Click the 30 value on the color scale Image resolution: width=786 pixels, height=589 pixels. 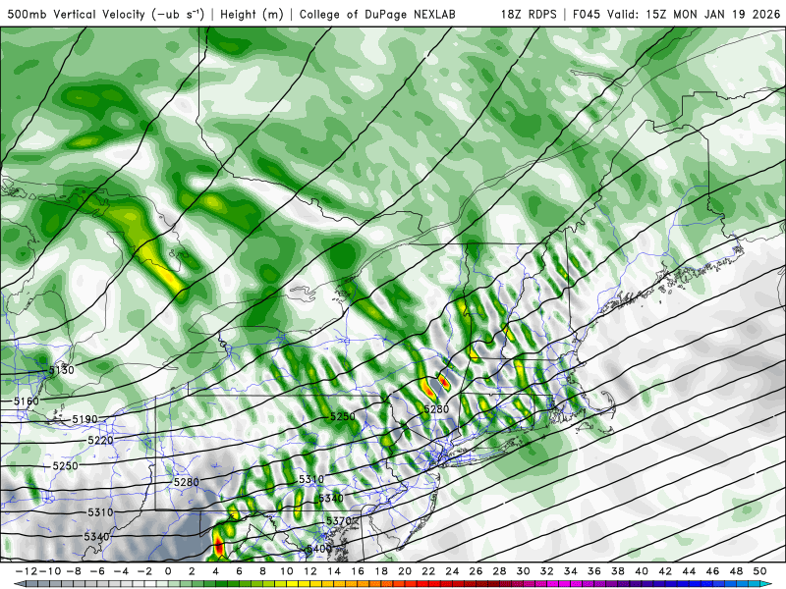[524, 571]
